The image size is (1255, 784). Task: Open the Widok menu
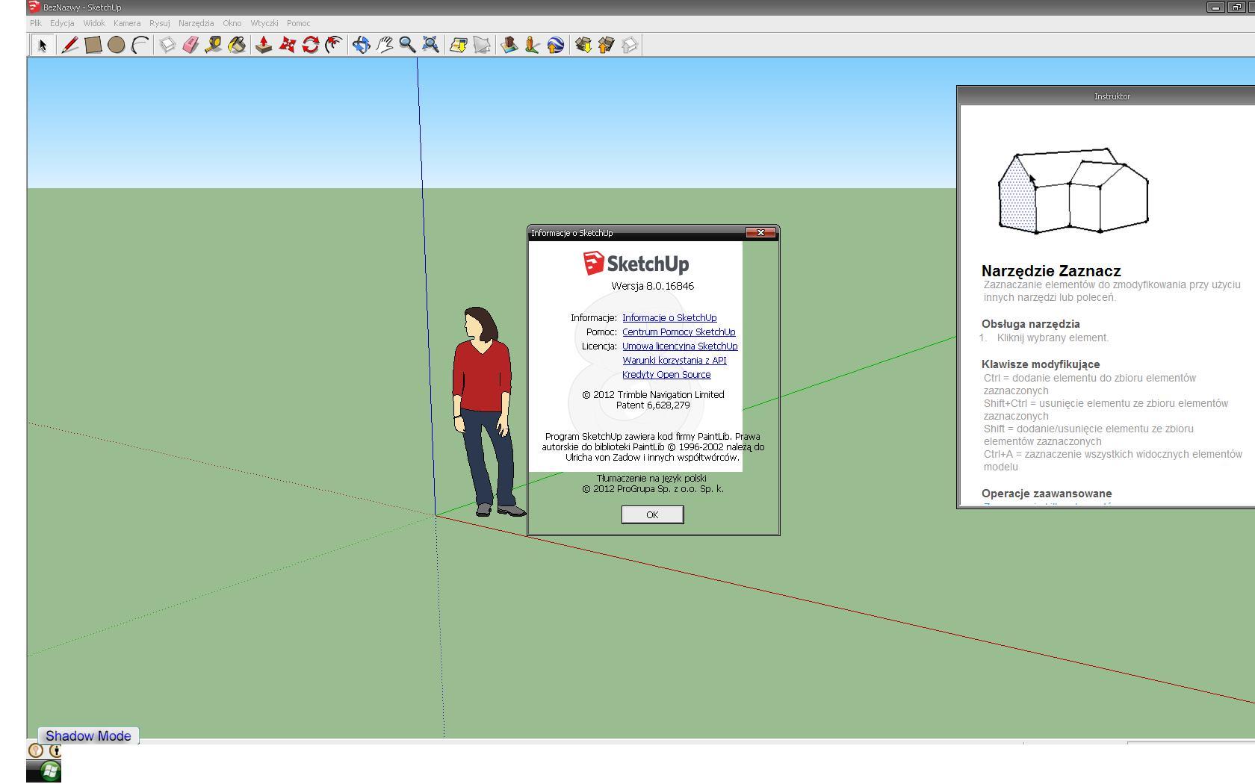(x=94, y=23)
